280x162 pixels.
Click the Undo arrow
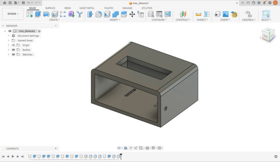pos(28,3)
